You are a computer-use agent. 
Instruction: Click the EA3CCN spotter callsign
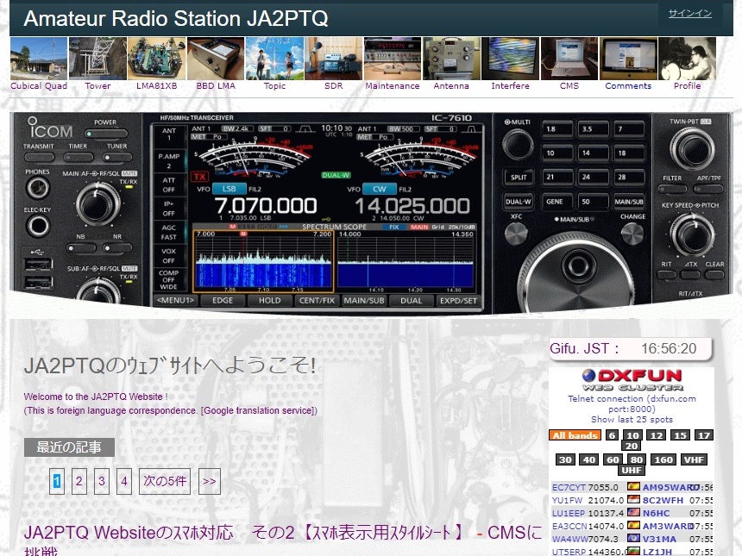click(x=569, y=526)
